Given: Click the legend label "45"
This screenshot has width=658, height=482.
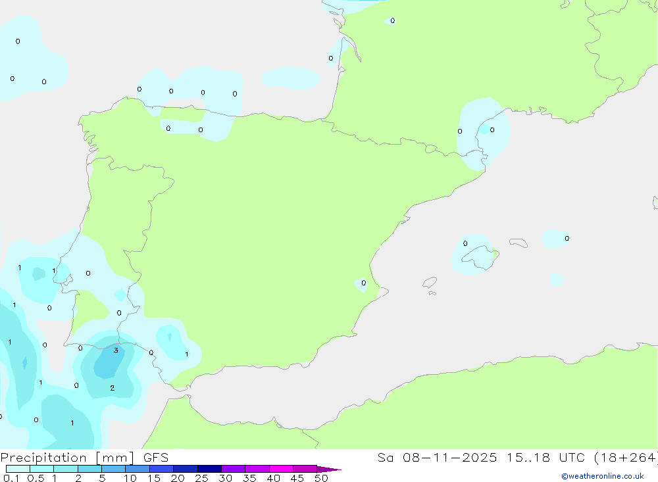Looking at the screenshot, I should click(x=297, y=478).
